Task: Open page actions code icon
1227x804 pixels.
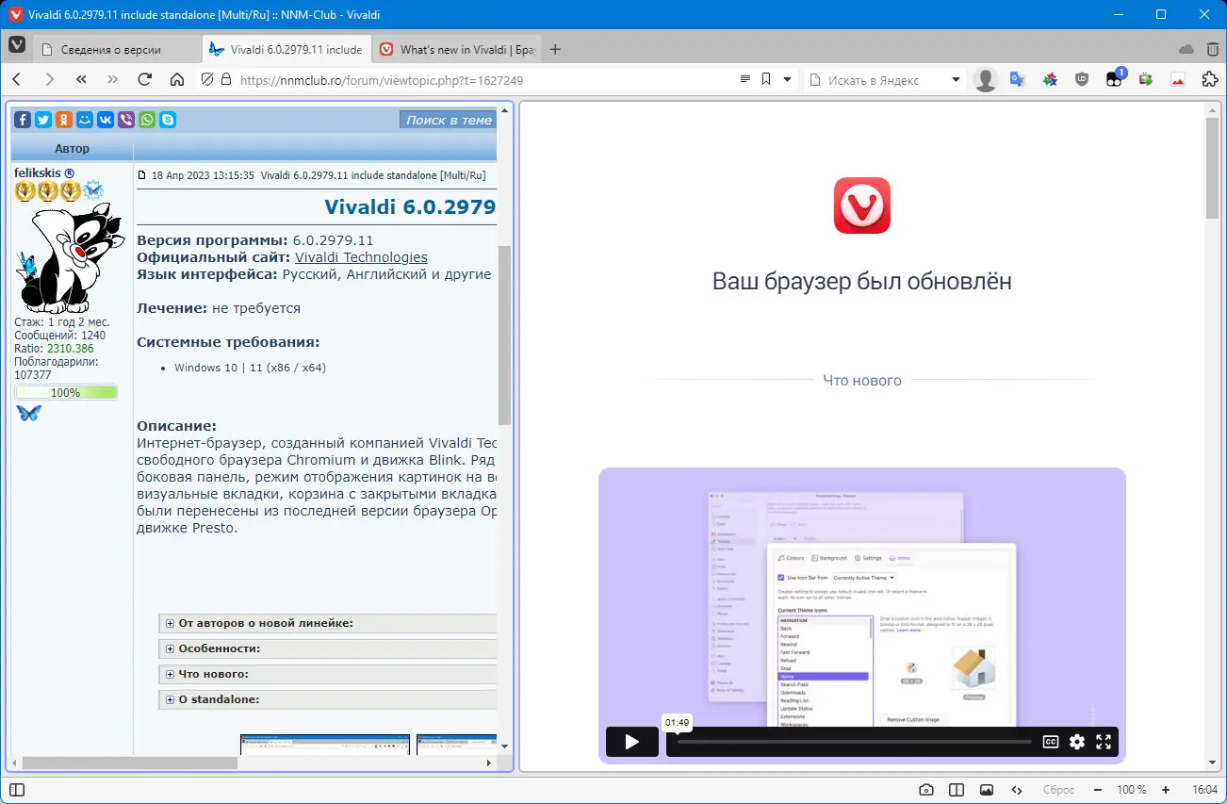Action: tap(1017, 790)
